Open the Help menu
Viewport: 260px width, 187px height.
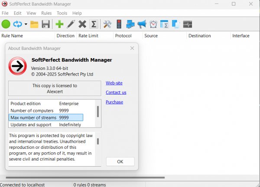pos(77,13)
